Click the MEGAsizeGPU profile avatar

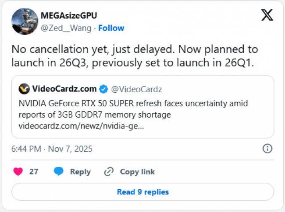click(25, 21)
